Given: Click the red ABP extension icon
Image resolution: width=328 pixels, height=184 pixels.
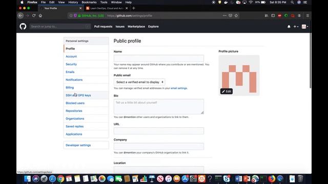Looking at the screenshot, I should (x=280, y=16).
